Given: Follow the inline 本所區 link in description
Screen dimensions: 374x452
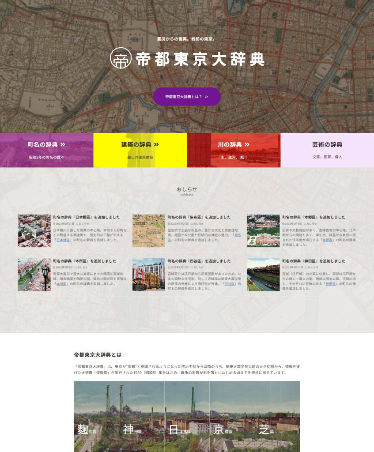Looking at the screenshot, I should pos(61,284).
